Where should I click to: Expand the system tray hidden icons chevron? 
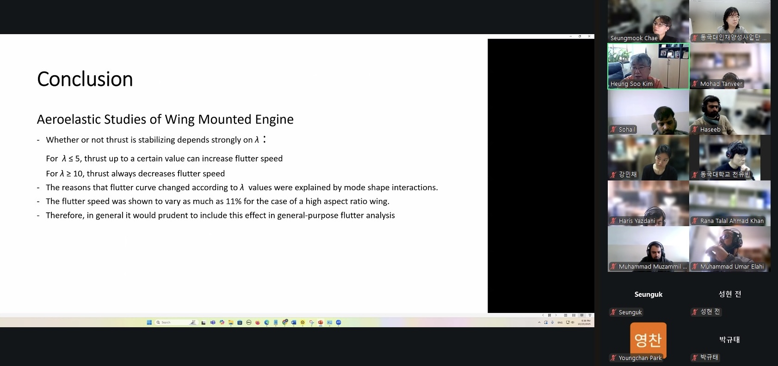click(x=539, y=323)
